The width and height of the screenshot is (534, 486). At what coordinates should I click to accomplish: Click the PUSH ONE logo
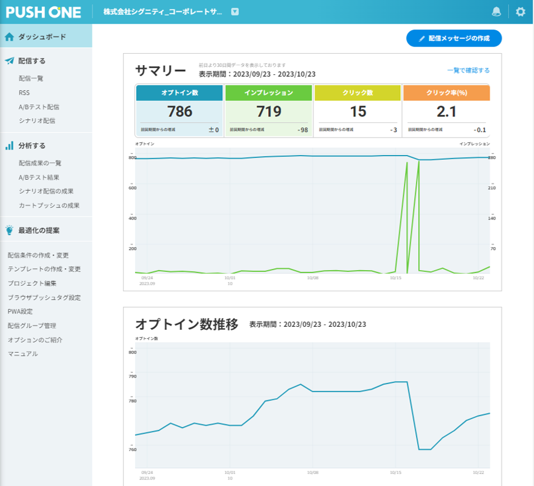click(43, 11)
